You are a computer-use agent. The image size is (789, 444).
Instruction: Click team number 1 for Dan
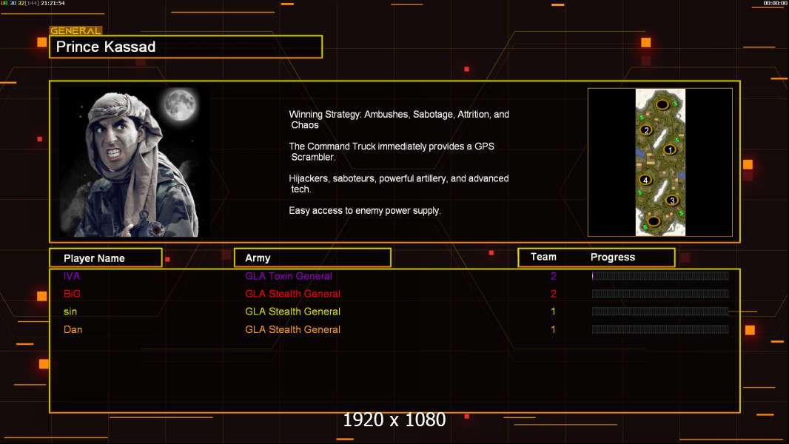click(553, 330)
